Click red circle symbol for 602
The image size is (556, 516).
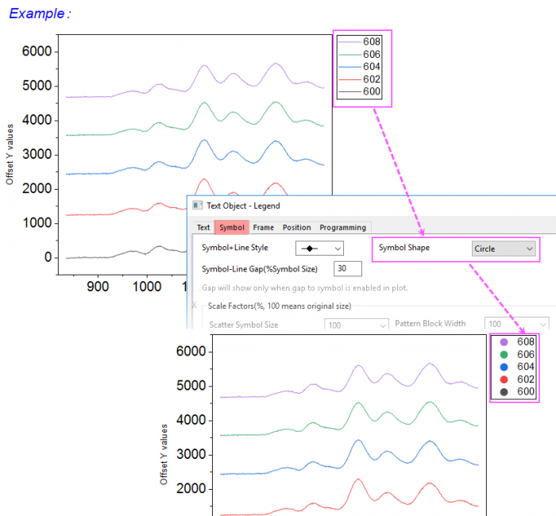504,379
